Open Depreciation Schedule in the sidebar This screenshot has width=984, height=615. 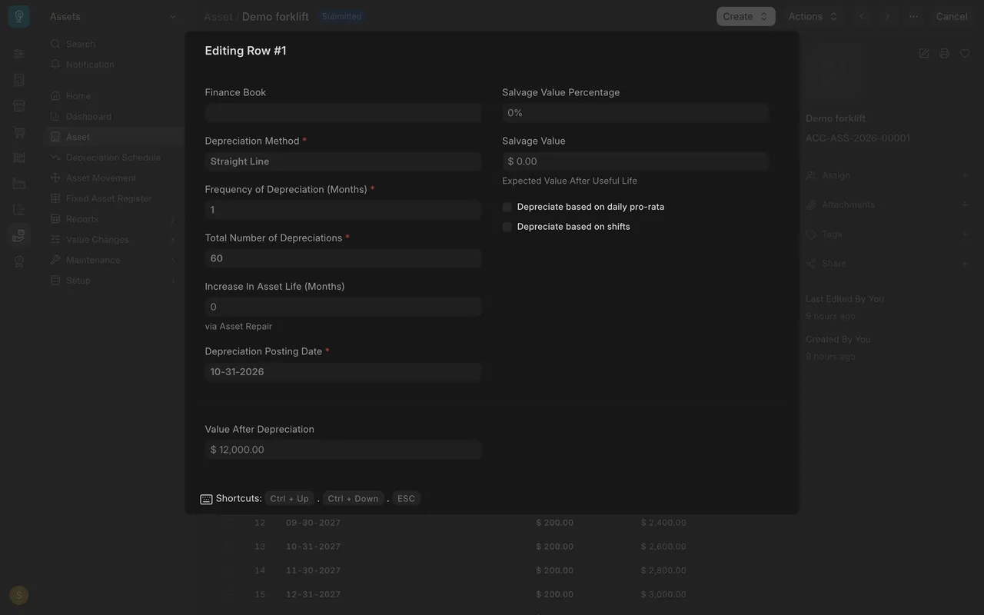click(113, 158)
